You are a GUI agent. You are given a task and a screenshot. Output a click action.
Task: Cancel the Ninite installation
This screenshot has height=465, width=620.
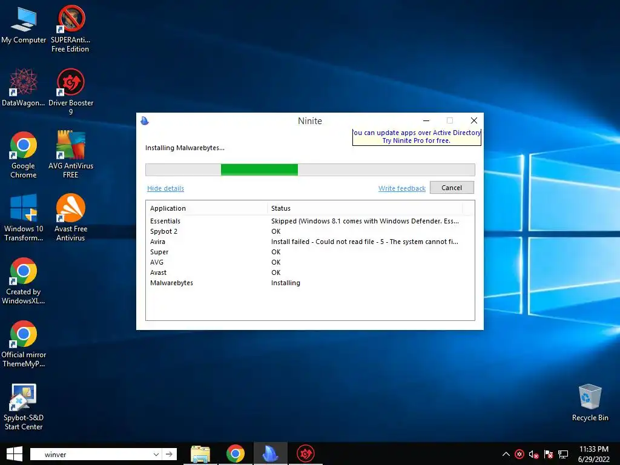pos(452,188)
